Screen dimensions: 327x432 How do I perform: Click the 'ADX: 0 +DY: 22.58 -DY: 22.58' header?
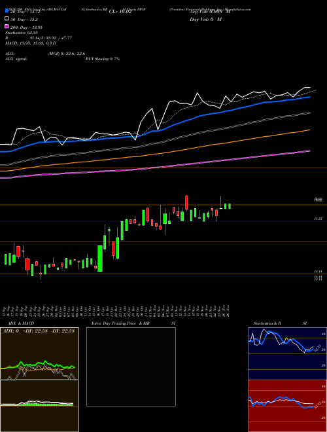39,331
